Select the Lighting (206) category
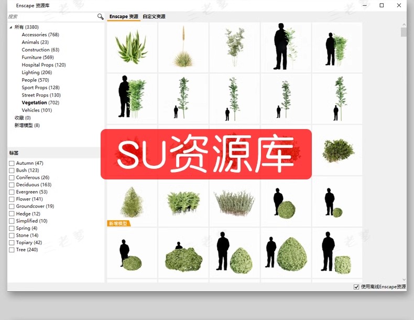Viewport: 414px width, 320px height. pos(37,72)
